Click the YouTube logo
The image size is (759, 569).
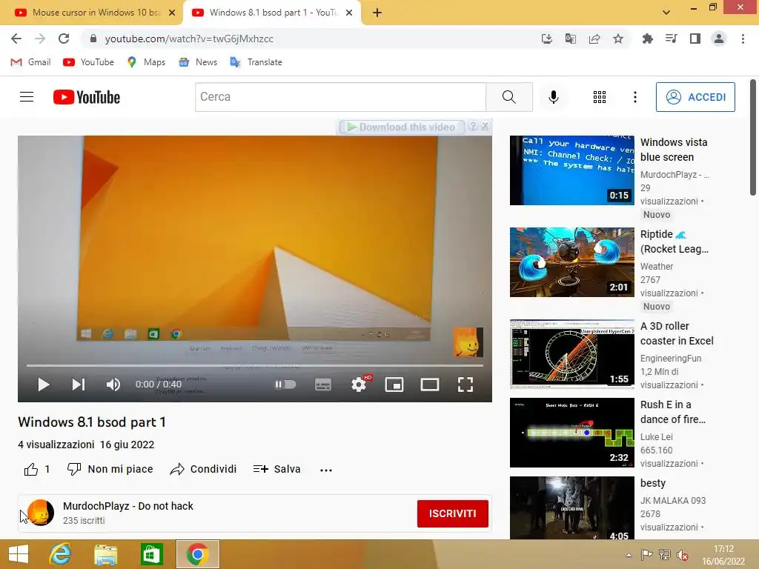click(x=87, y=97)
